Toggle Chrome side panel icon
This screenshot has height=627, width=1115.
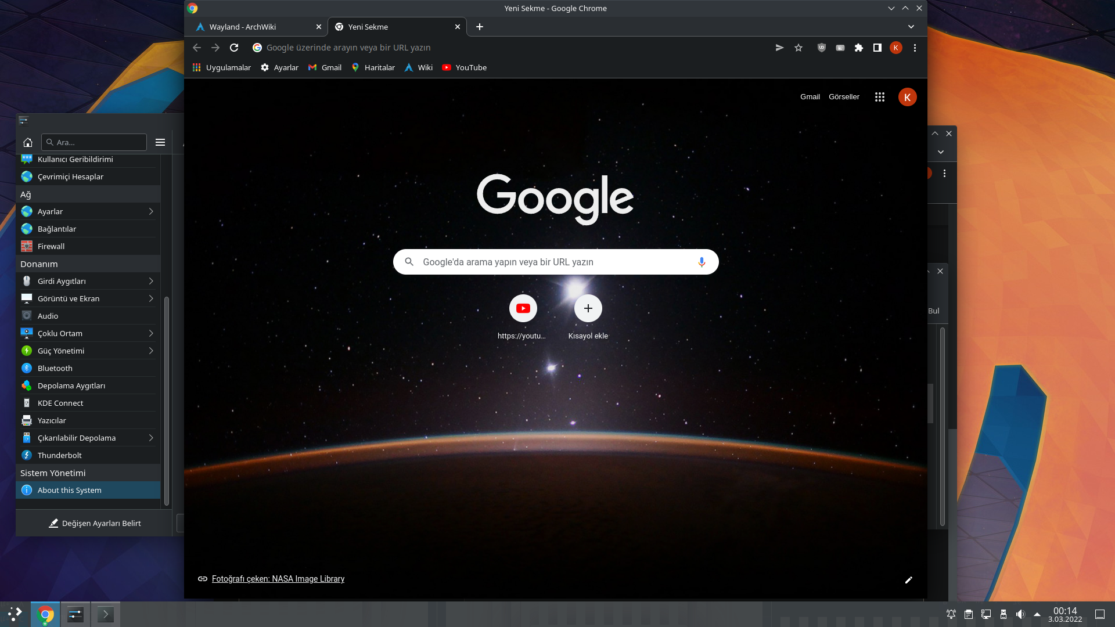click(877, 48)
